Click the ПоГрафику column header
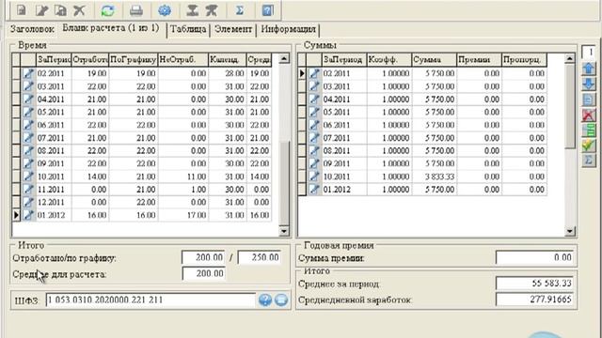 pos(134,60)
